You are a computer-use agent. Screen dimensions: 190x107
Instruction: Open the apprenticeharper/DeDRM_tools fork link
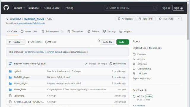point(31,23)
